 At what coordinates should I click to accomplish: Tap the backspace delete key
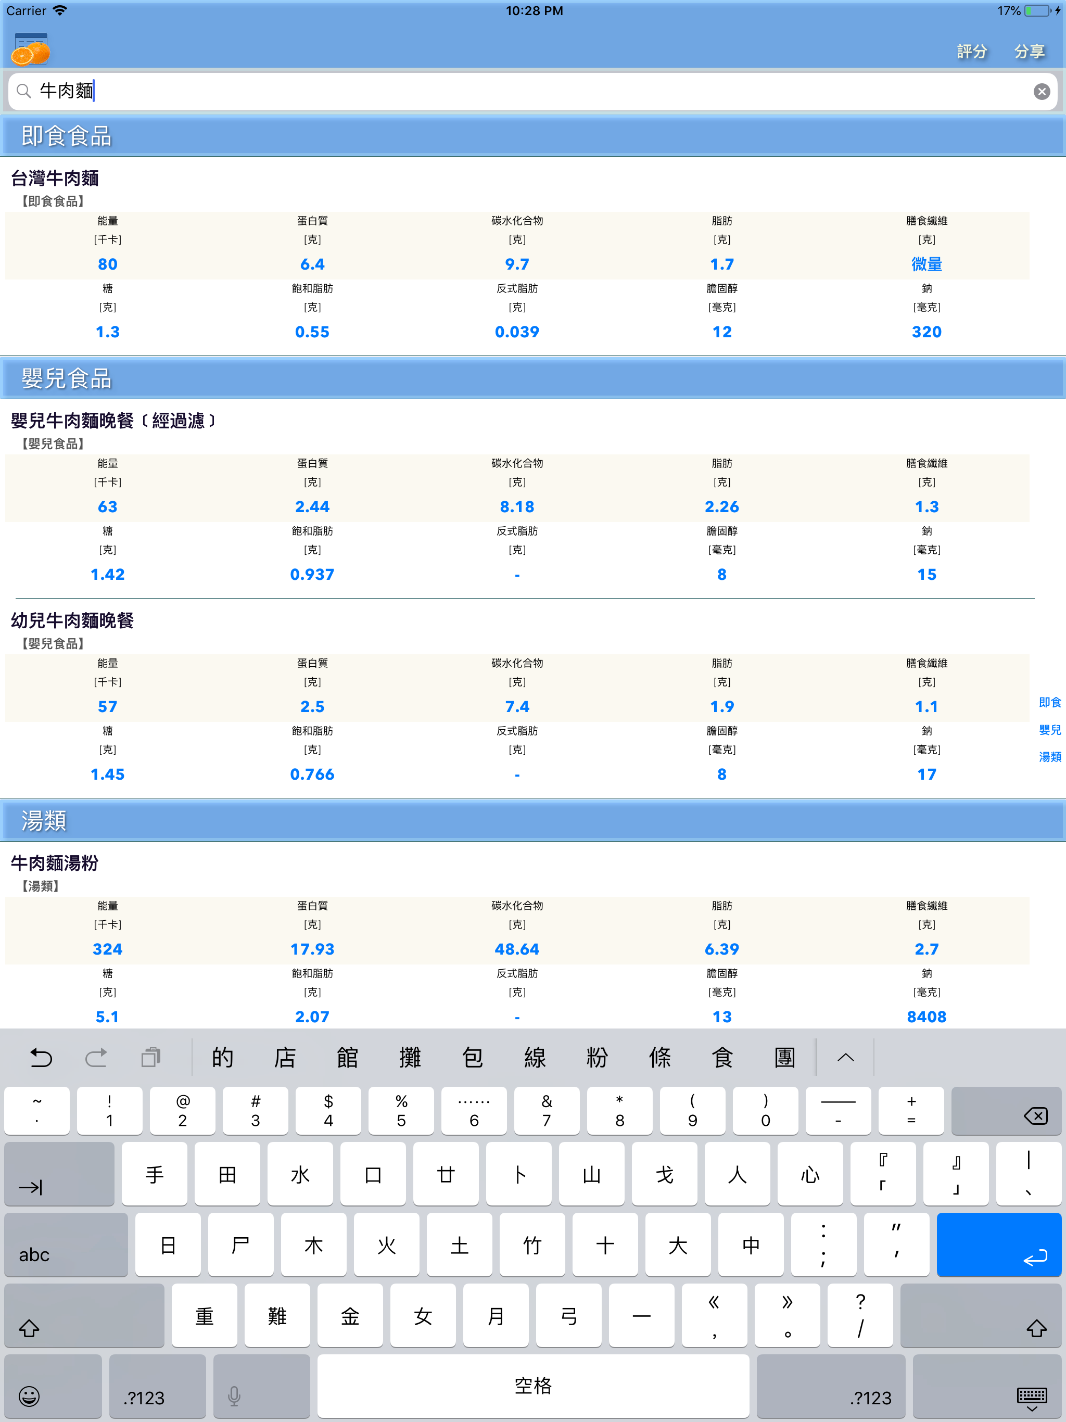1006,1111
